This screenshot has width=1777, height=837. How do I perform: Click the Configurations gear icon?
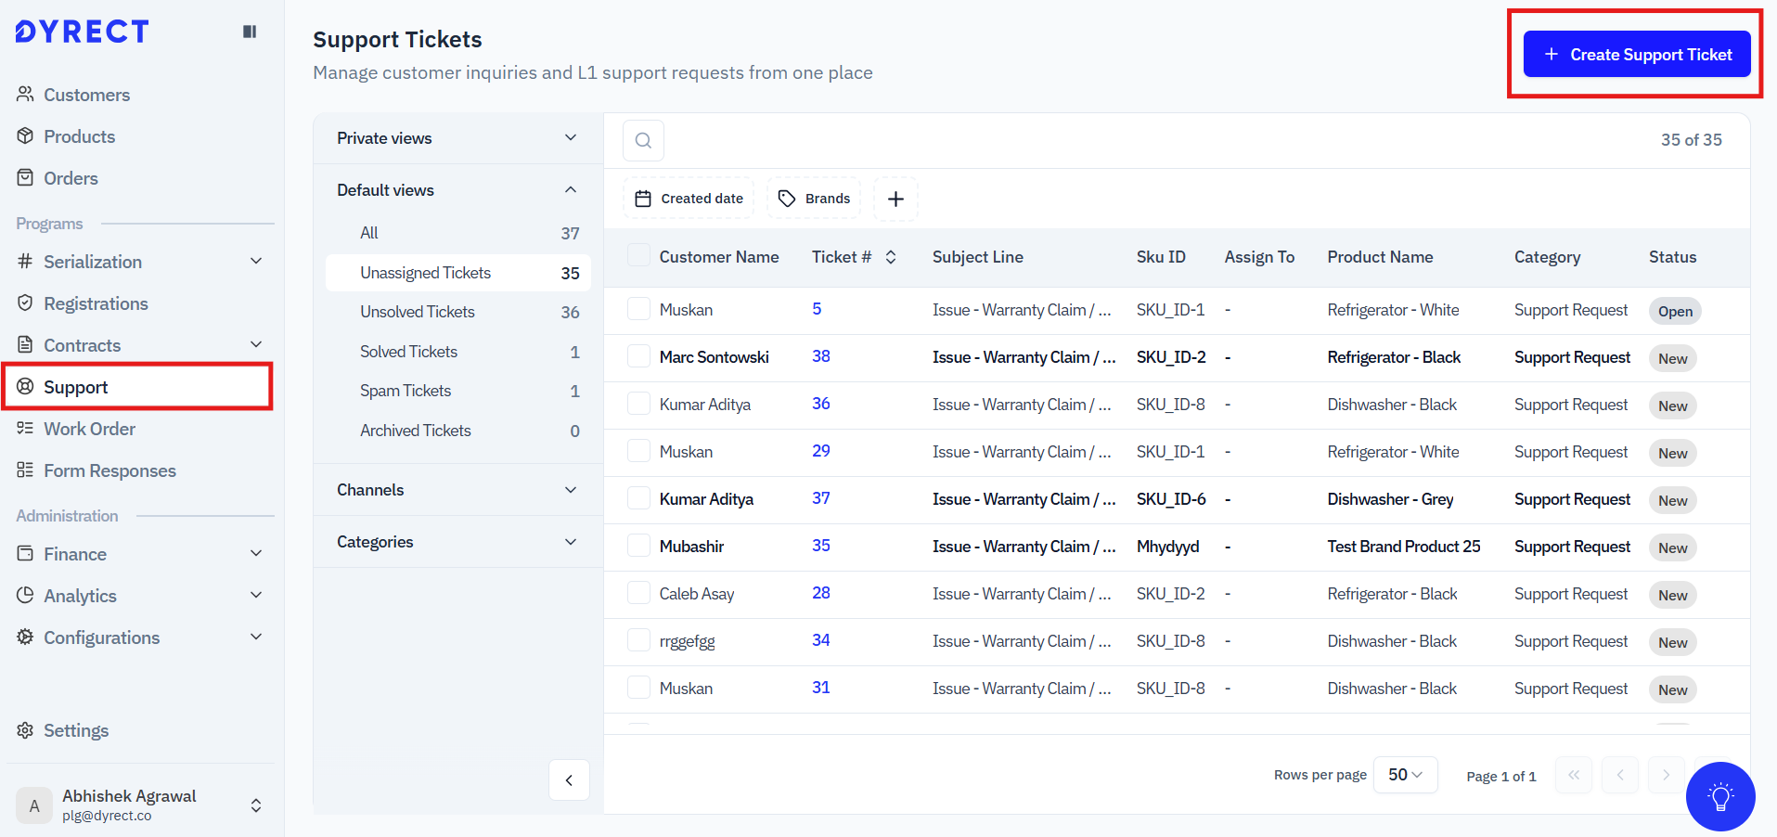tap(25, 637)
